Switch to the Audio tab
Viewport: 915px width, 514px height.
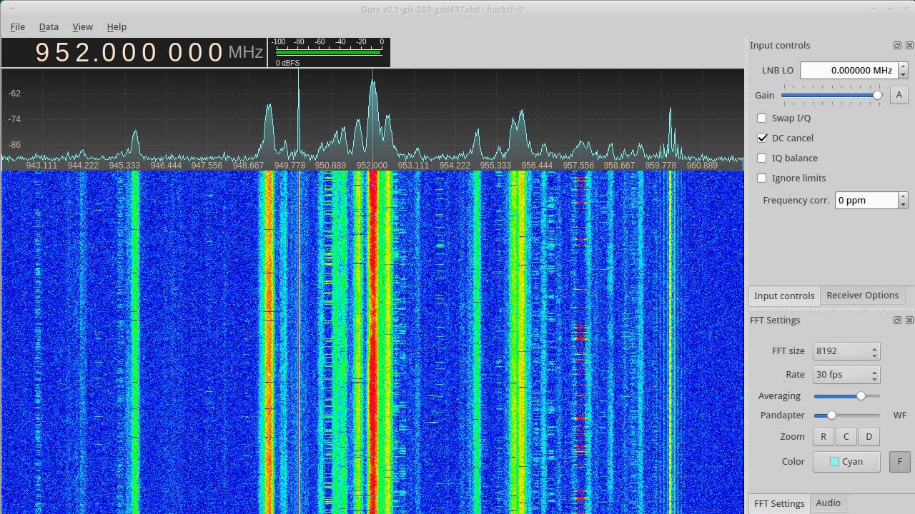pos(828,503)
